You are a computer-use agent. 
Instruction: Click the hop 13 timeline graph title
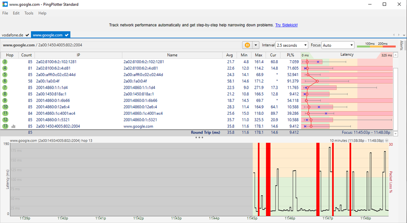51,140
